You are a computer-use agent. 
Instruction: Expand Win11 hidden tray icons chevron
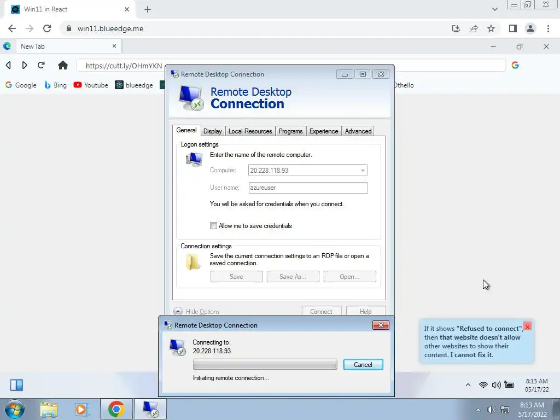468,384
